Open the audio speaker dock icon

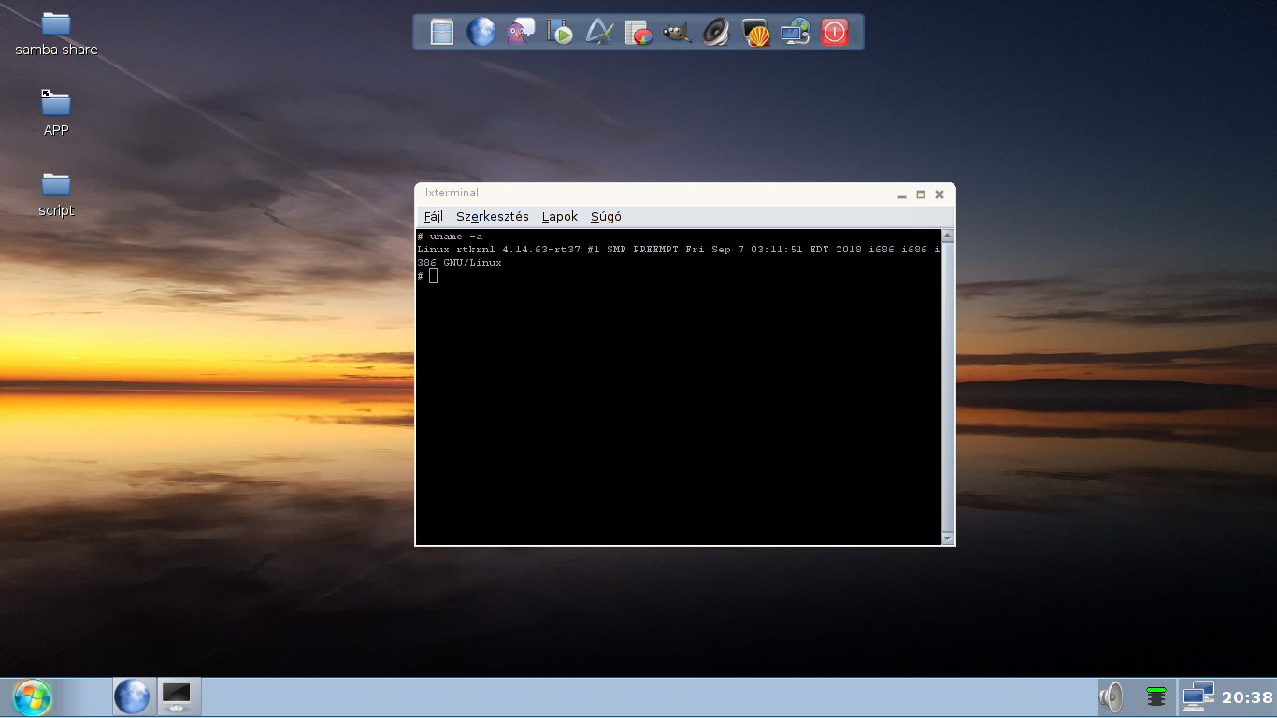coord(716,32)
